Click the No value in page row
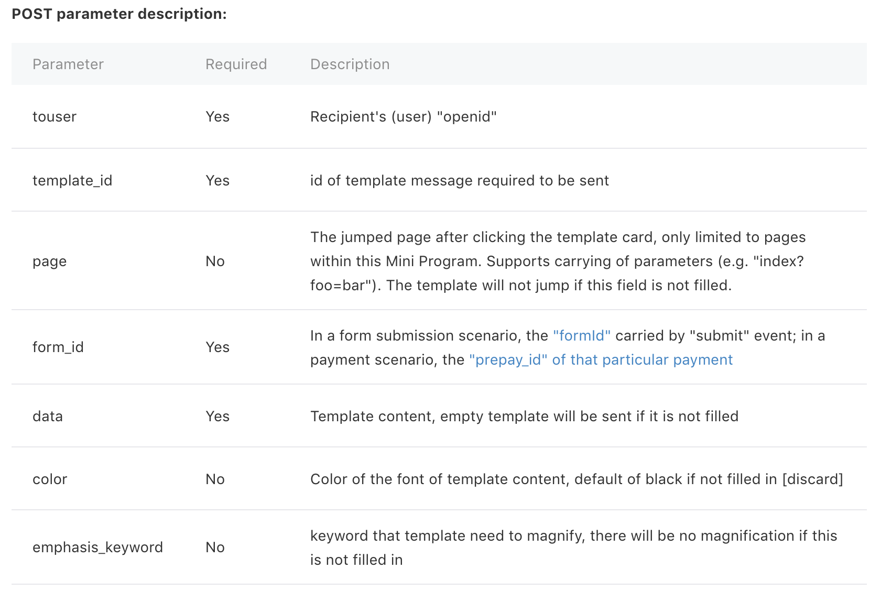This screenshot has height=591, width=870. (215, 261)
